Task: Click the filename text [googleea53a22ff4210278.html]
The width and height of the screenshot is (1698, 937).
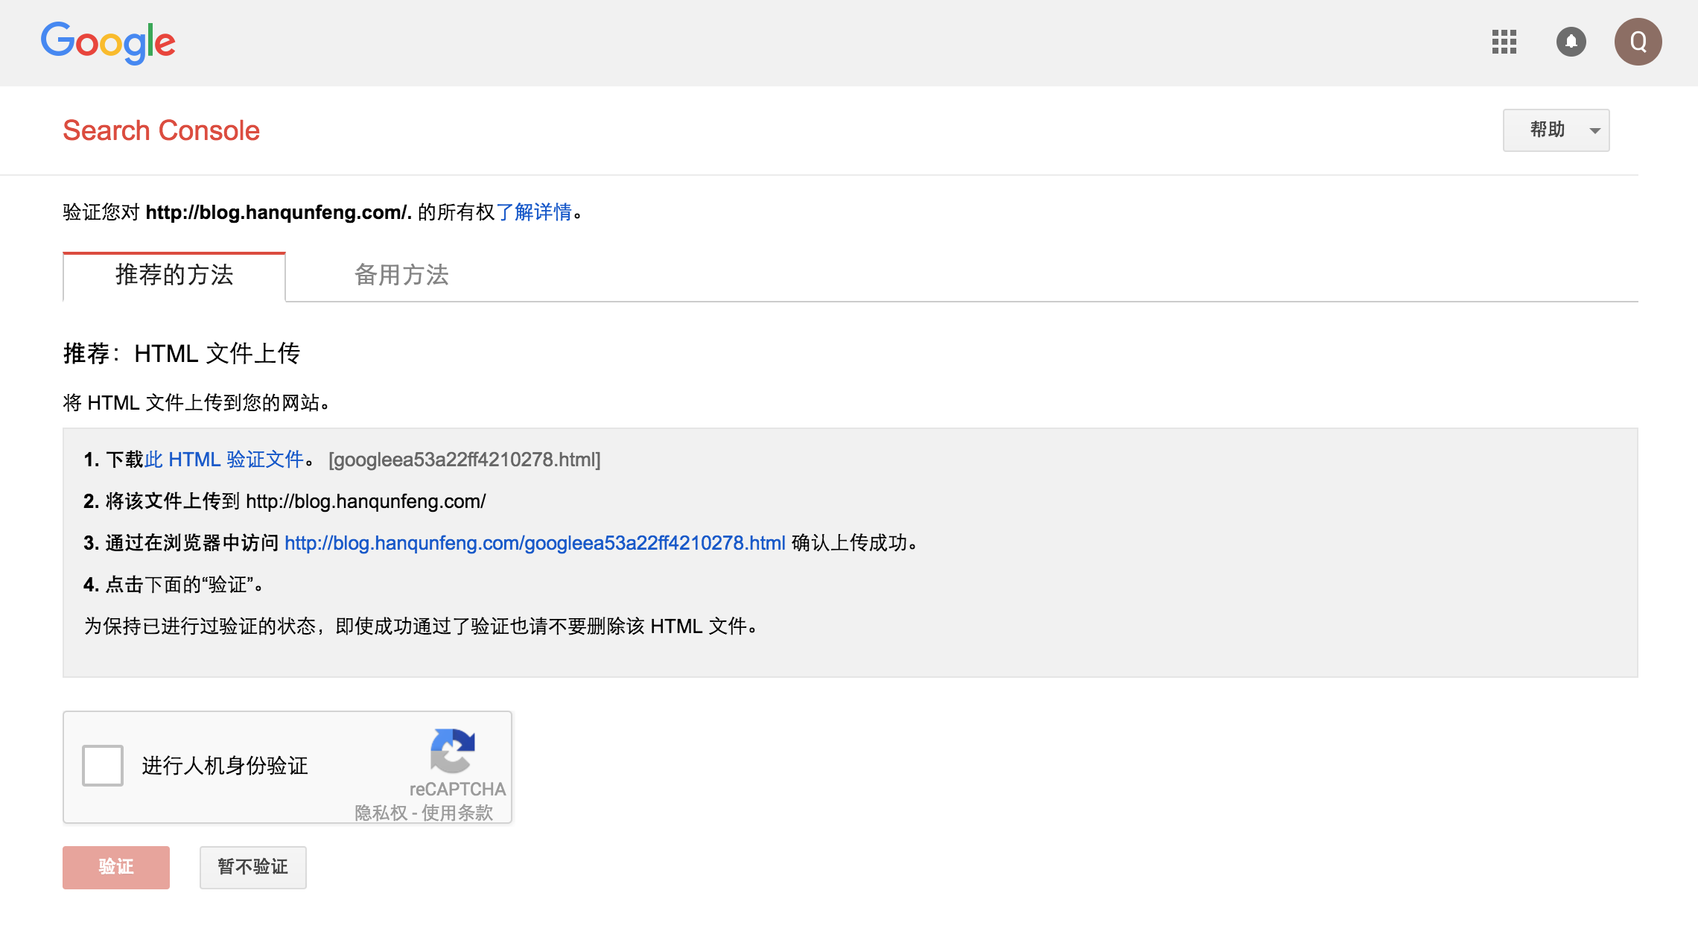Action: click(x=465, y=460)
